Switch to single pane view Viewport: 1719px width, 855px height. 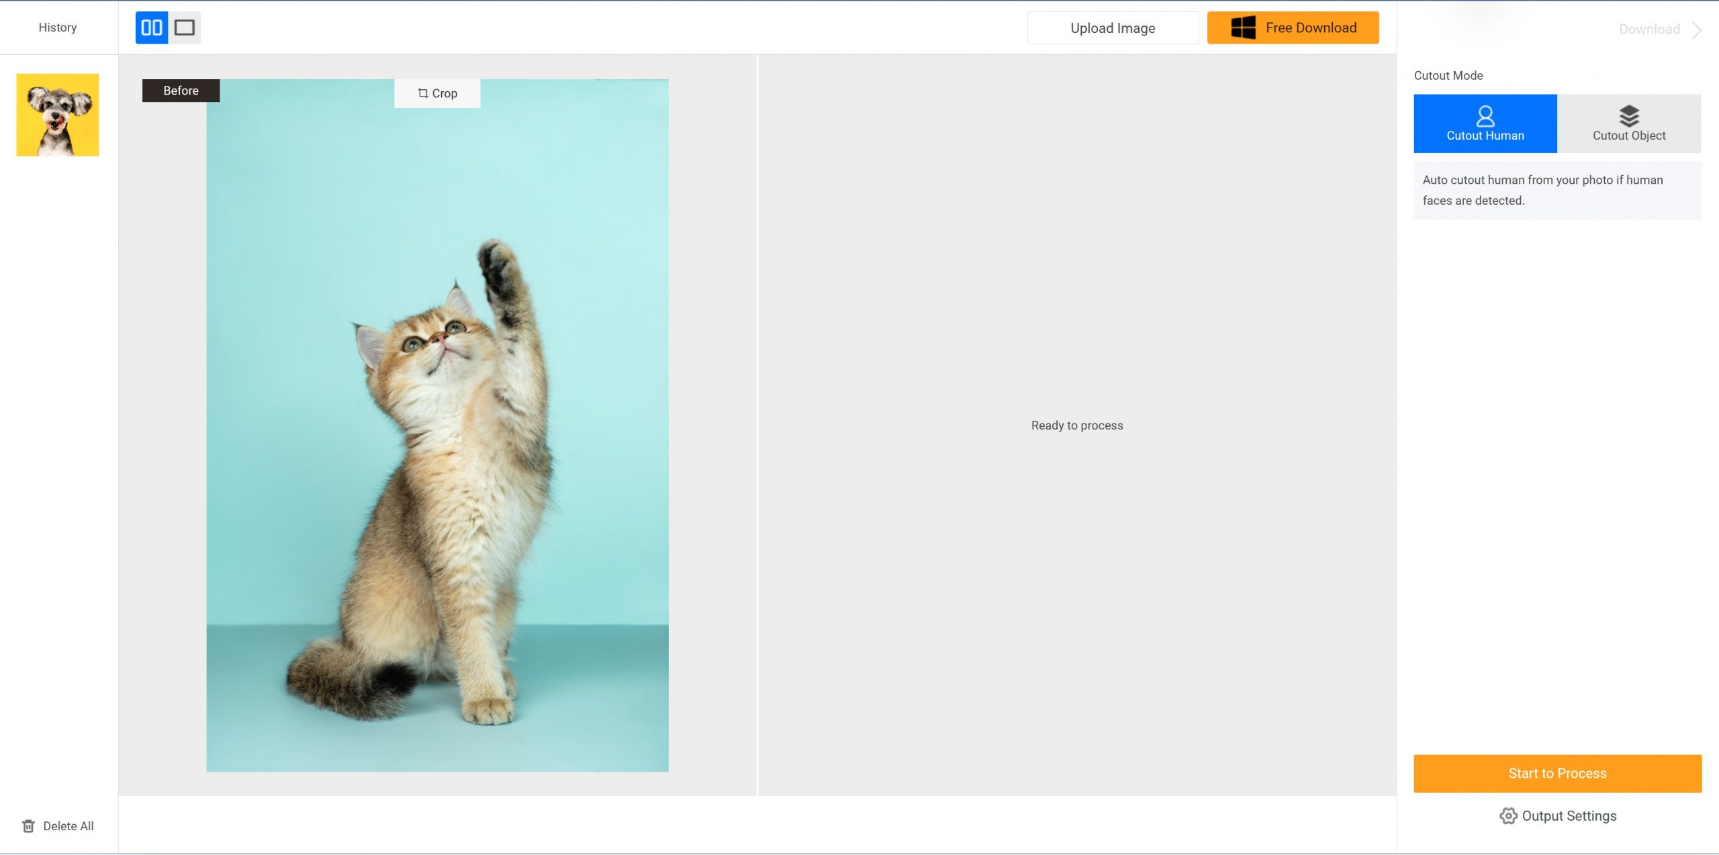[x=185, y=28]
